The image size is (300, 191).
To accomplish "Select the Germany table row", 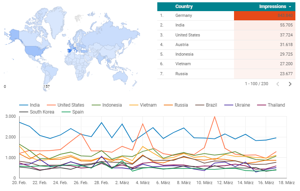I will tap(226, 16).
